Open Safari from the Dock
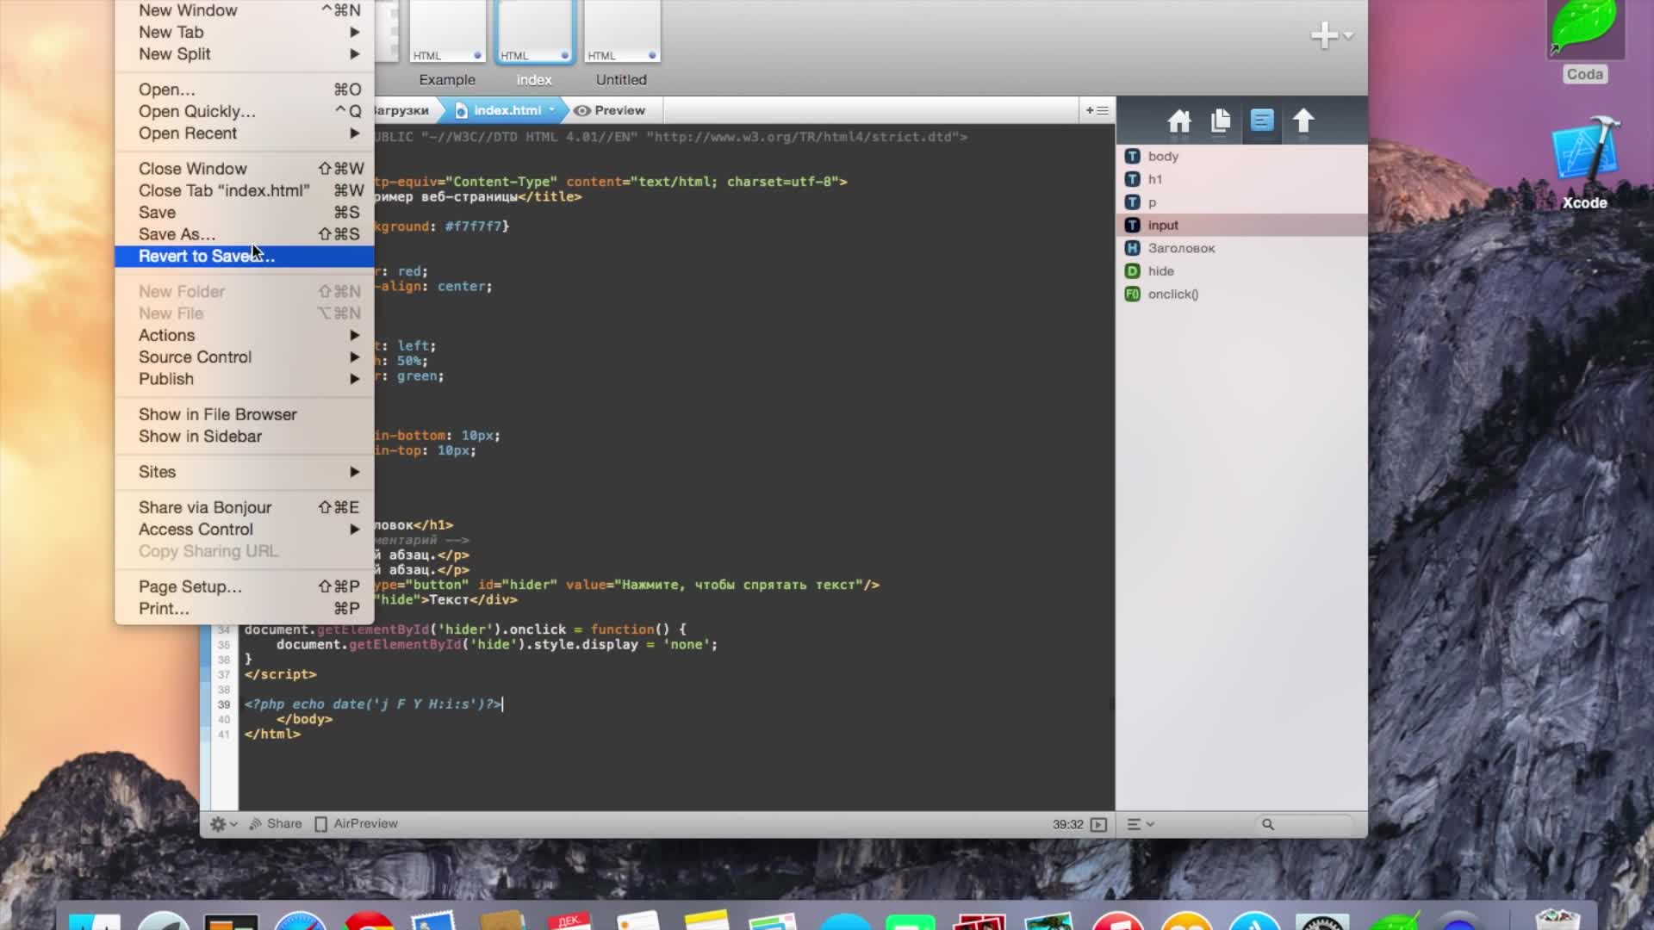This screenshot has height=930, width=1654. 301,921
